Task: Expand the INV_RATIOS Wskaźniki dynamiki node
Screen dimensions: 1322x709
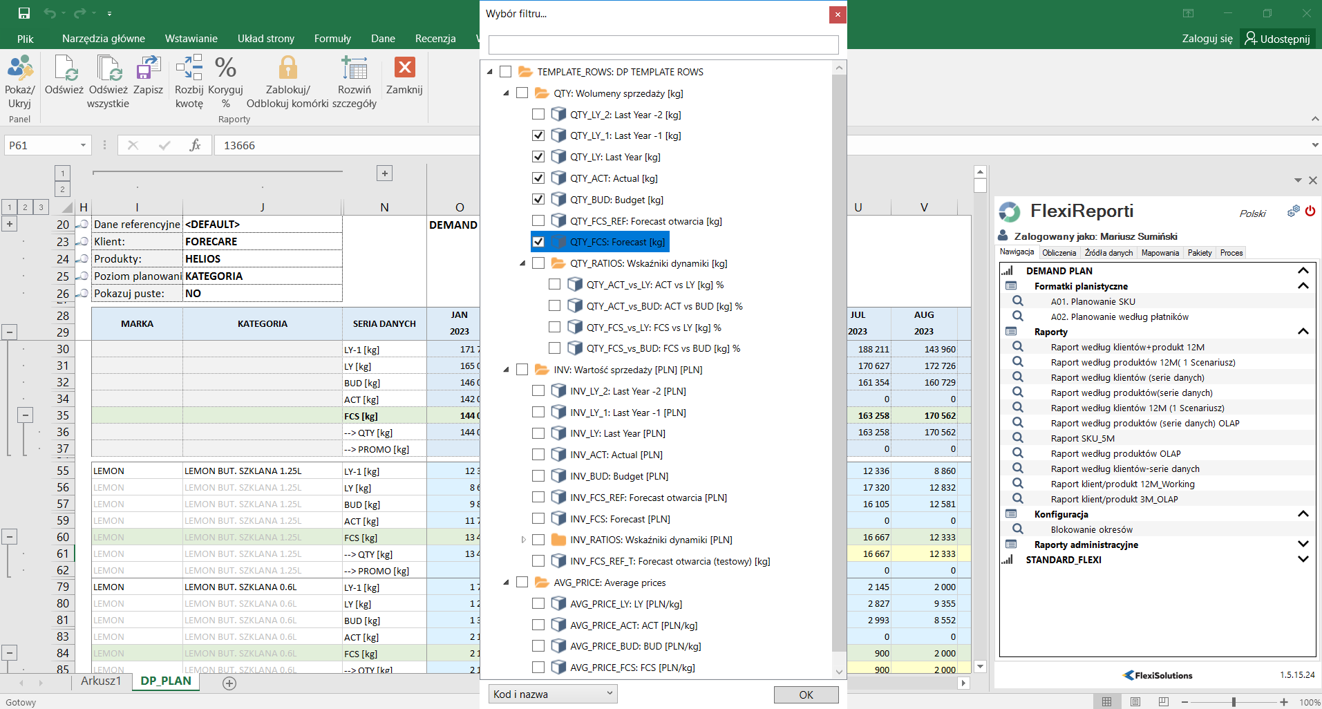Action: tap(523, 540)
